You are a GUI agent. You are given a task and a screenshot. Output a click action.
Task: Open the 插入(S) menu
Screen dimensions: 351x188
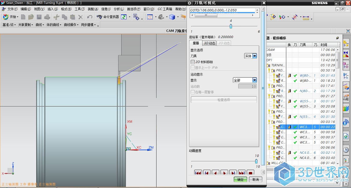(x=53, y=9)
